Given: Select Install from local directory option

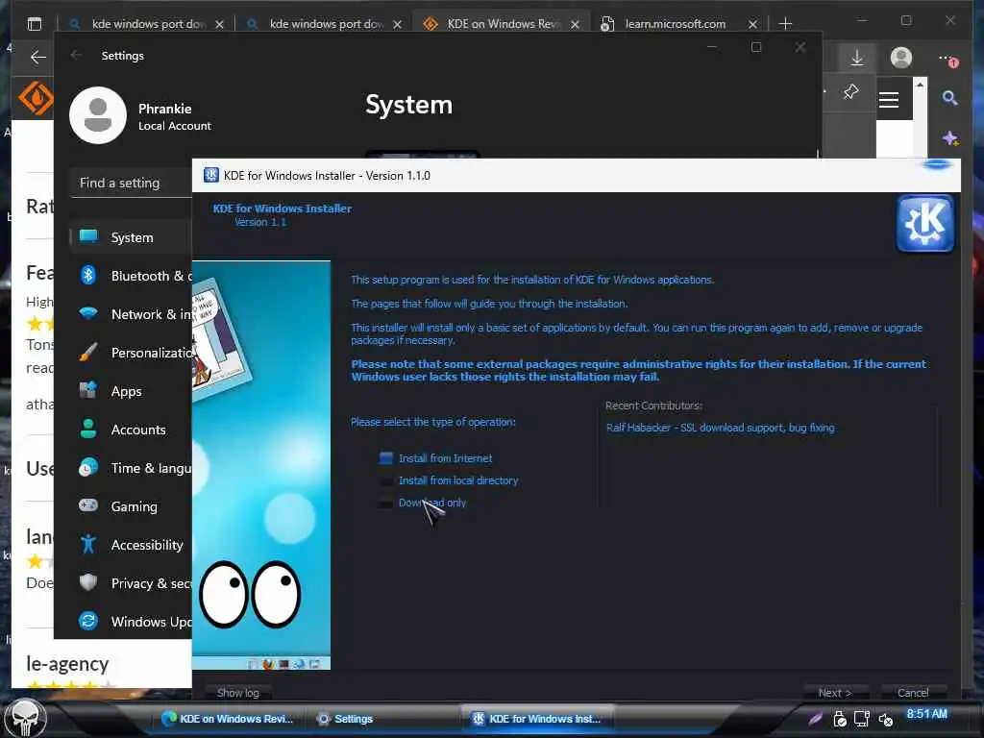Looking at the screenshot, I should (x=450, y=480).
